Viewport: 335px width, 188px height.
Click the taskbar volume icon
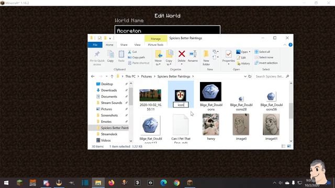pos(281,183)
